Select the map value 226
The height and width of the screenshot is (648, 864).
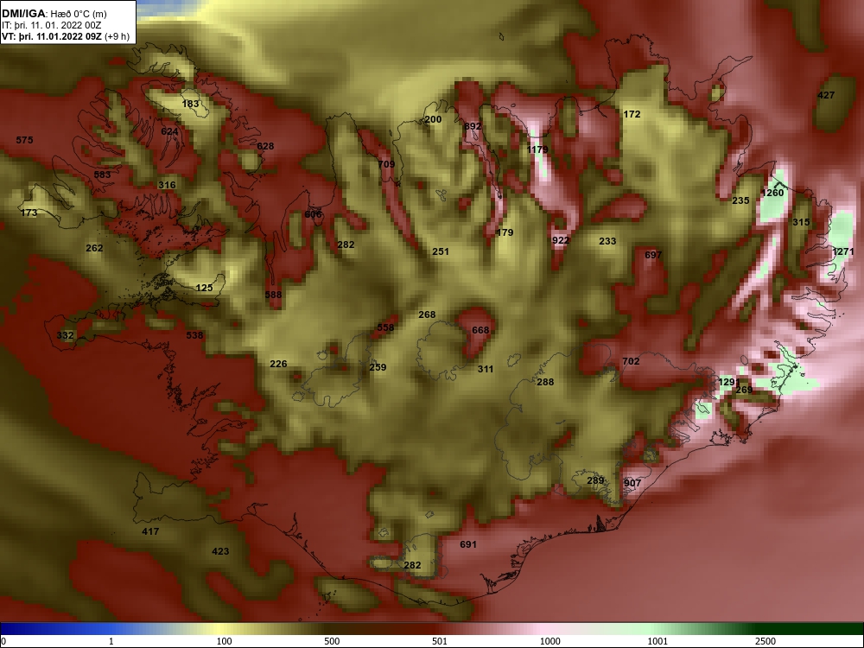278,364
